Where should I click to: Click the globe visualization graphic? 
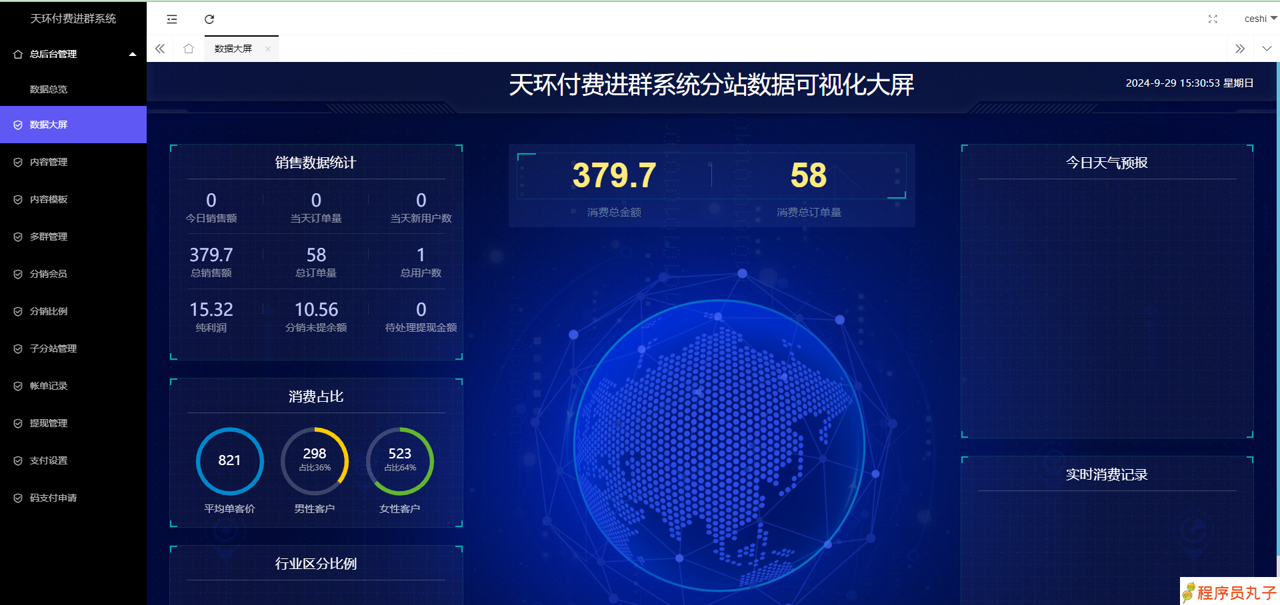click(x=719, y=445)
